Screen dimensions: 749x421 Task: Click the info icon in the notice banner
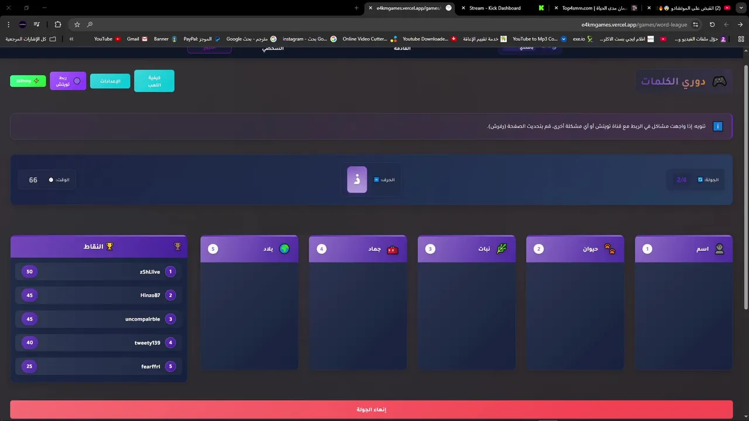pyautogui.click(x=718, y=126)
